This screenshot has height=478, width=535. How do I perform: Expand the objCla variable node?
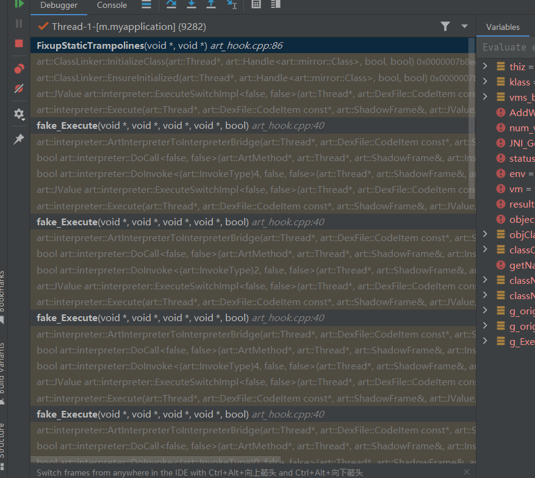(x=485, y=234)
